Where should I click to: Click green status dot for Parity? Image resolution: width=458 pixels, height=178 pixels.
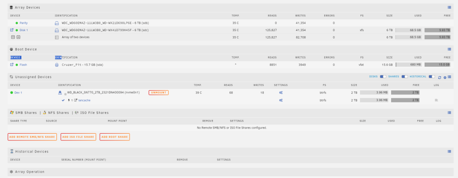click(17, 23)
